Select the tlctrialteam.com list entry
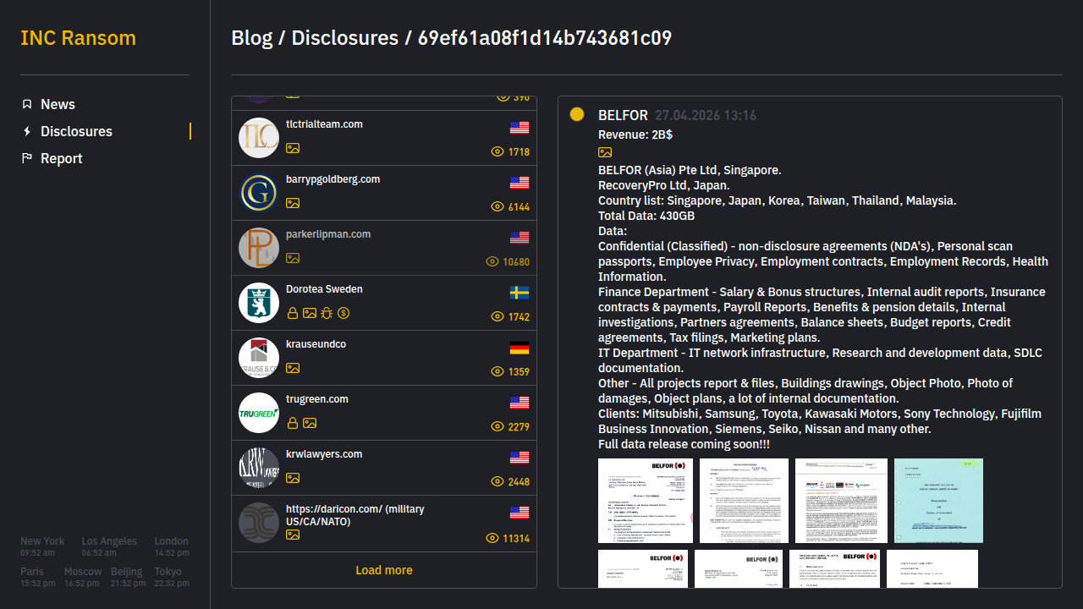Viewport: 1083px width, 609px height. click(x=324, y=124)
